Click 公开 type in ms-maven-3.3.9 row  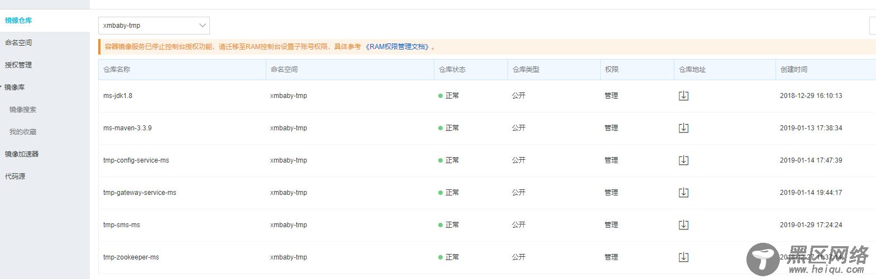click(x=519, y=128)
